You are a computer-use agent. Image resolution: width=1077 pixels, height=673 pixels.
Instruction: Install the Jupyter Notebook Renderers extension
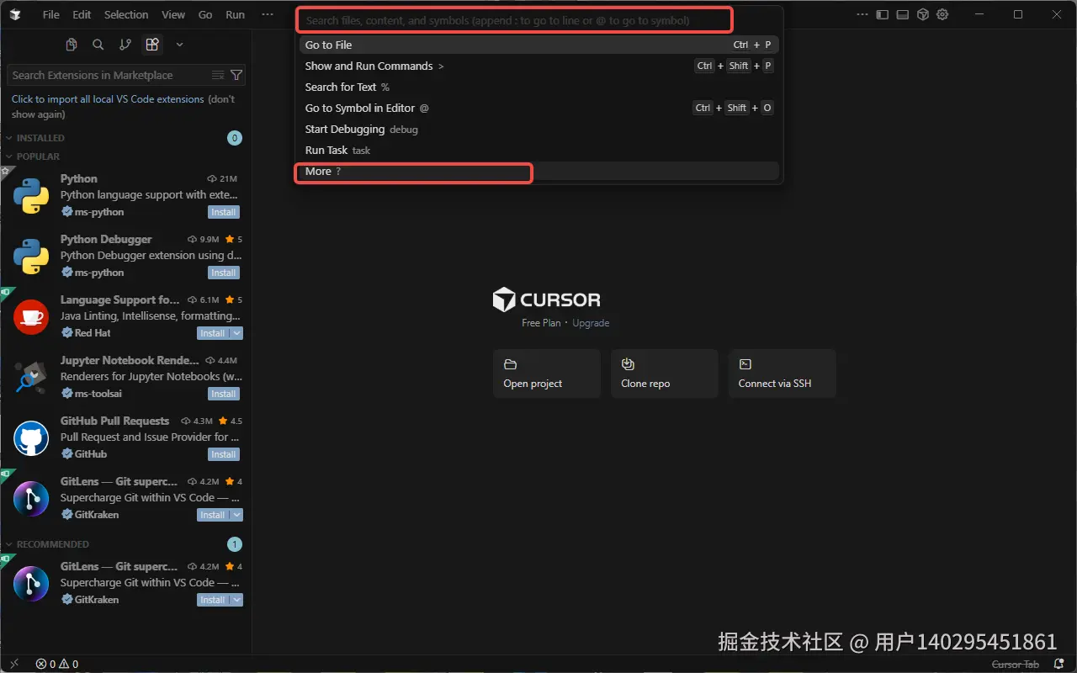pyautogui.click(x=224, y=394)
